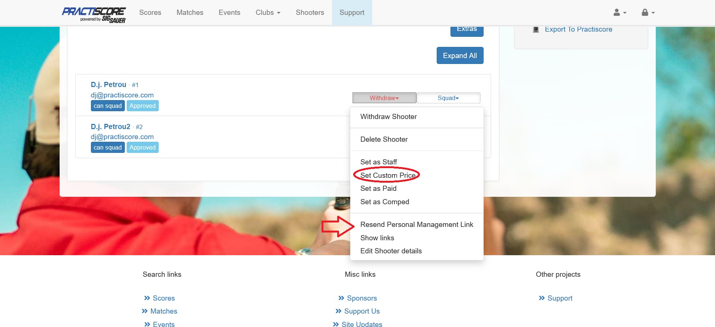Go to Scores in the top navigation

coord(150,13)
